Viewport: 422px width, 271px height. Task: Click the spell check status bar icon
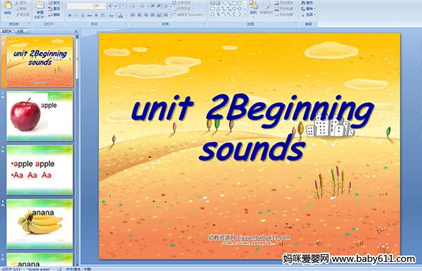coord(60,269)
